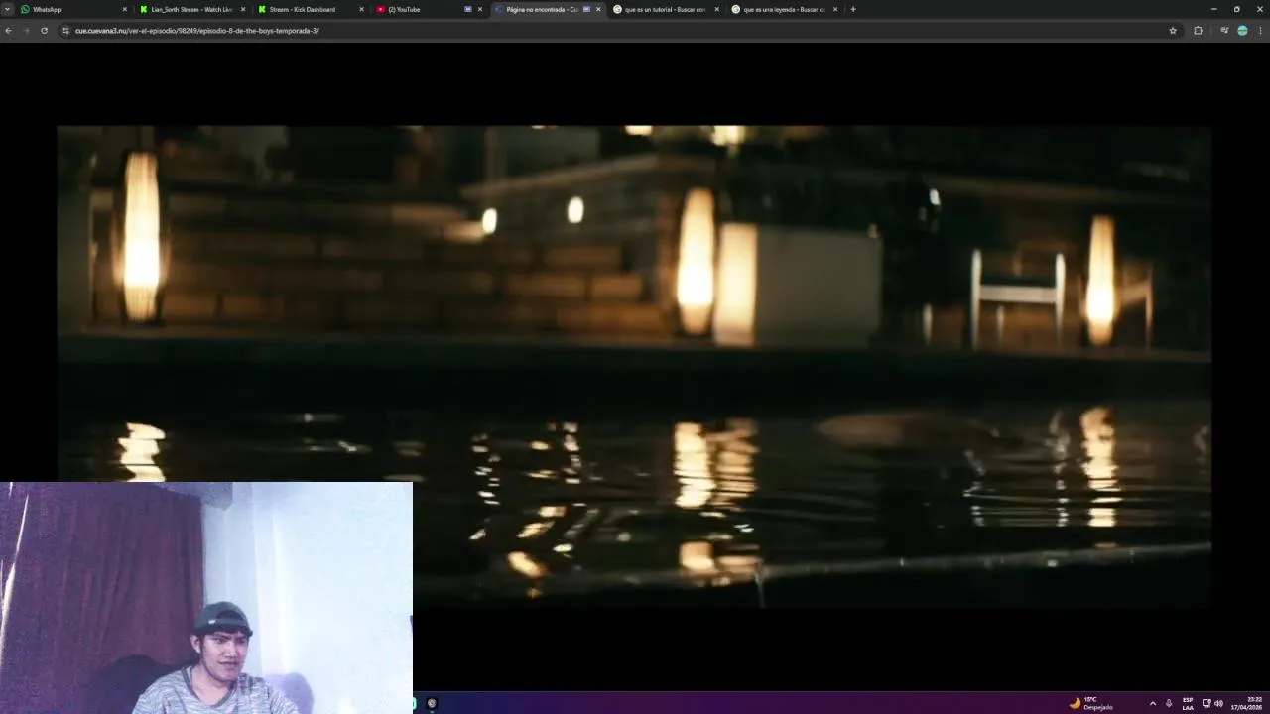The width and height of the screenshot is (1270, 714).
Task: Switch to Stream - Kick Dashboard tab
Action: tap(311, 9)
